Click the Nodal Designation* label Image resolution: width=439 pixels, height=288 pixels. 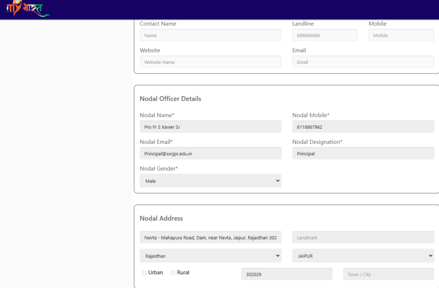click(317, 142)
